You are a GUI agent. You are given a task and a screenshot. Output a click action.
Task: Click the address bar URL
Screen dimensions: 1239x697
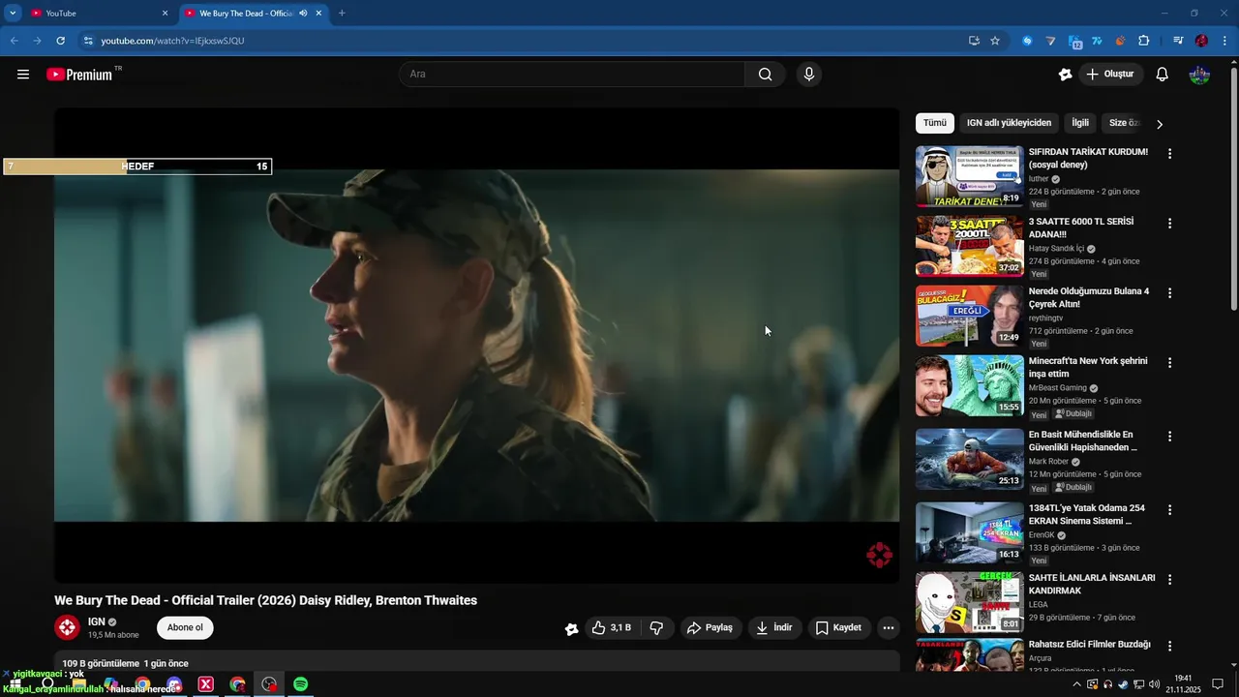pos(172,41)
